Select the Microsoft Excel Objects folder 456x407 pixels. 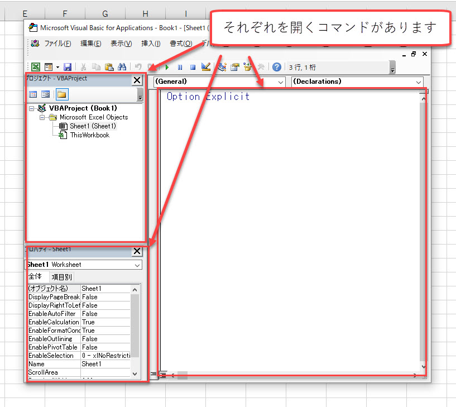(x=94, y=117)
